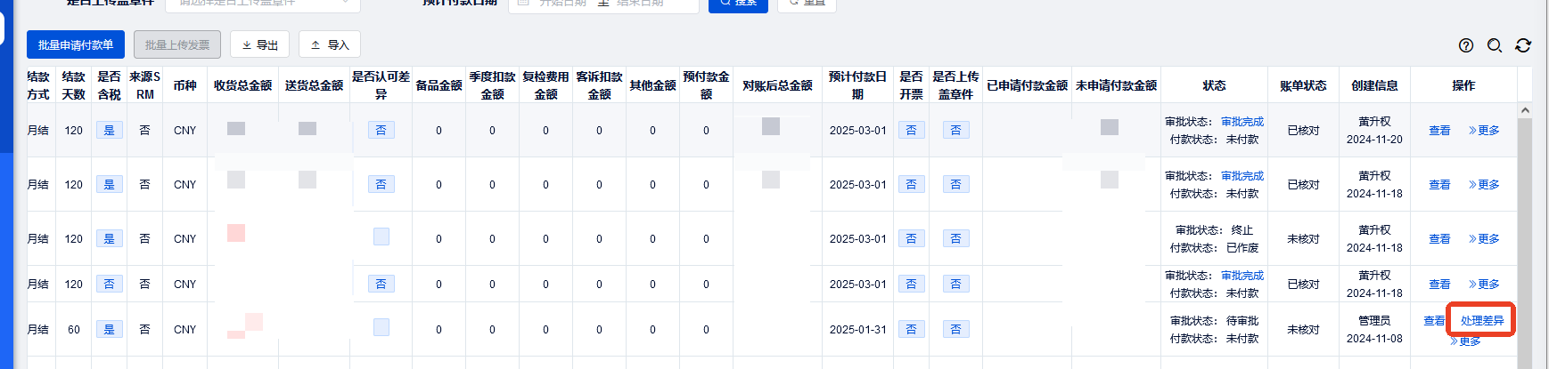Expand 更多 in the 终止 status row
This screenshot has height=369, width=1549.
coord(1484,239)
